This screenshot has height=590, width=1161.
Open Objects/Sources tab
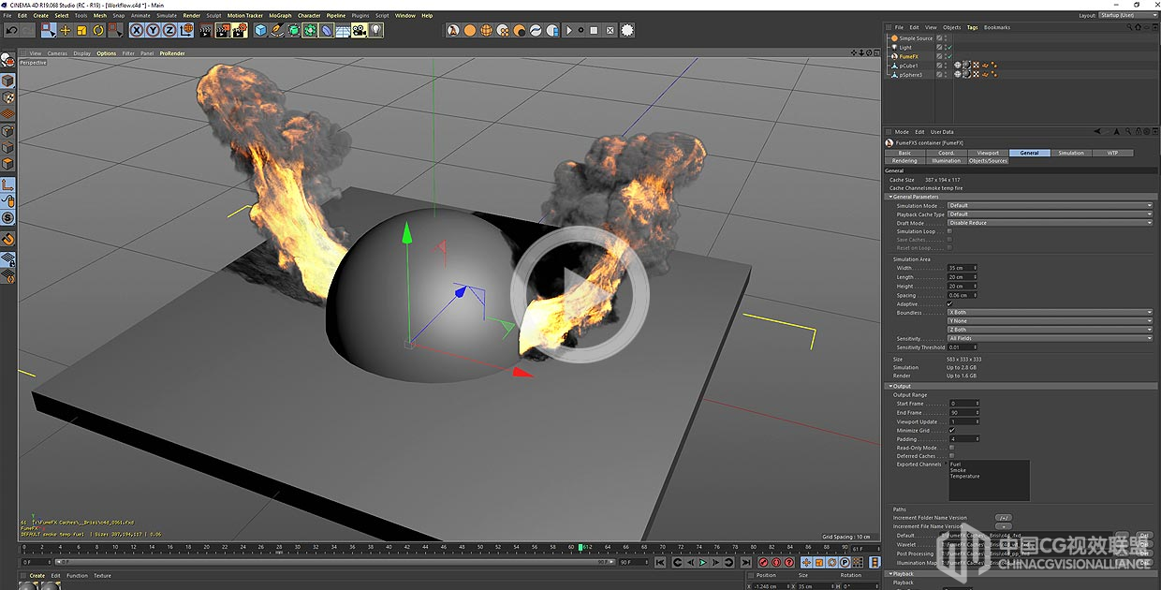tap(988, 161)
